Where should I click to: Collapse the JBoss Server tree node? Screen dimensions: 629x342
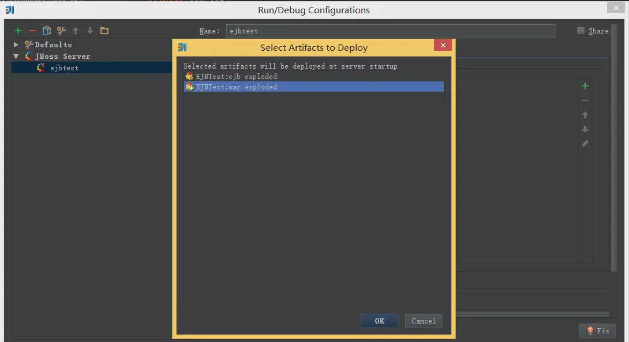tap(16, 56)
